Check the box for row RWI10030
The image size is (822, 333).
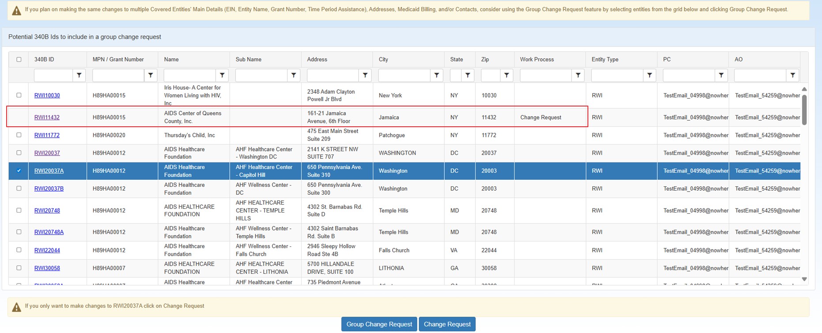point(19,95)
